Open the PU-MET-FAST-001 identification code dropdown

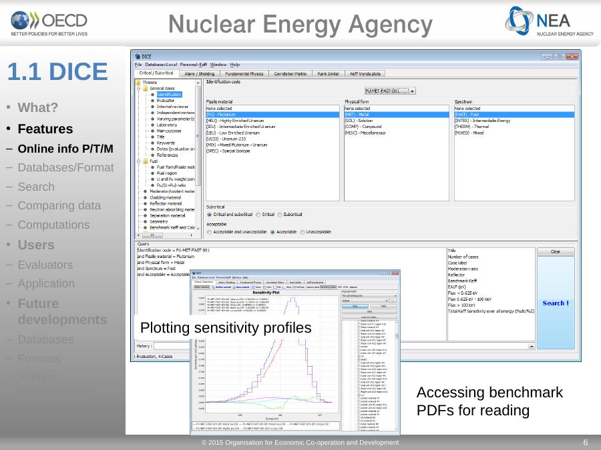412,91
